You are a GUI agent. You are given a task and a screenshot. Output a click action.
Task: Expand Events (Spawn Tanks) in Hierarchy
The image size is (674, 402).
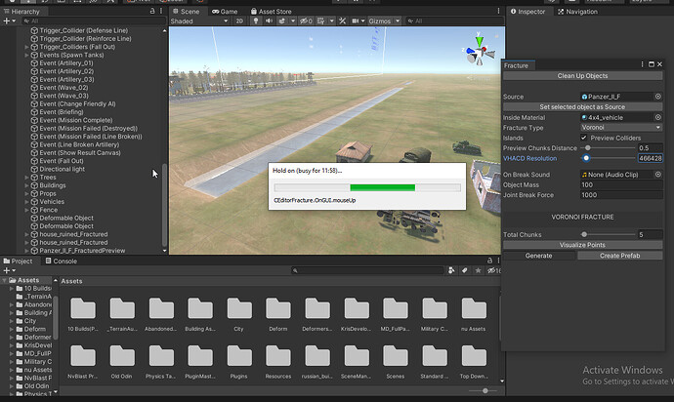(x=26, y=55)
